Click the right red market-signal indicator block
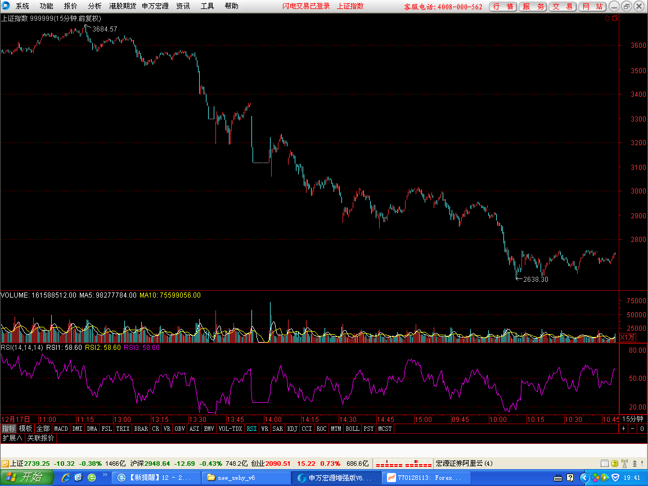Image resolution: width=648 pixels, height=486 pixels. [418, 463]
